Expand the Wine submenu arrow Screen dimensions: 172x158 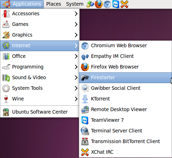[x=76, y=99]
